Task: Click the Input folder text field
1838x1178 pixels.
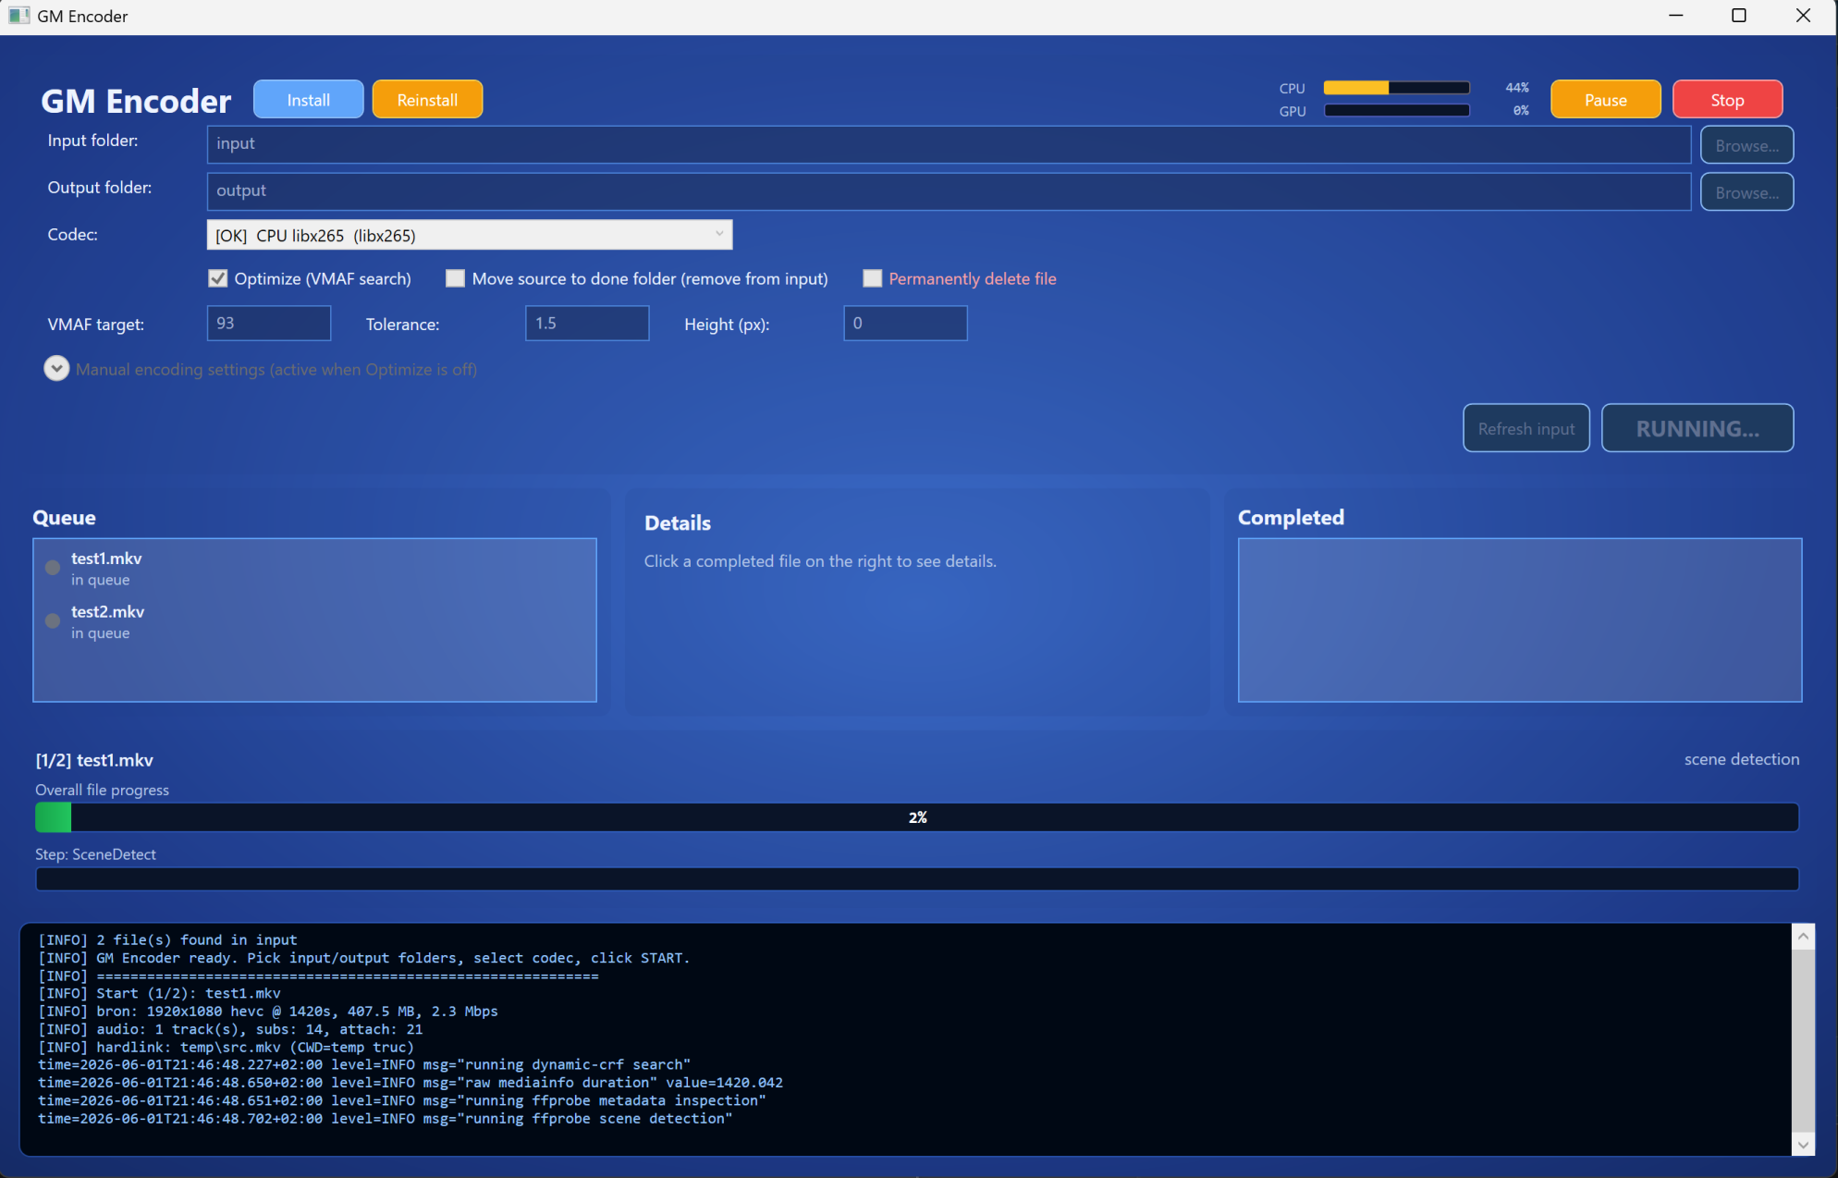Action: (949, 144)
